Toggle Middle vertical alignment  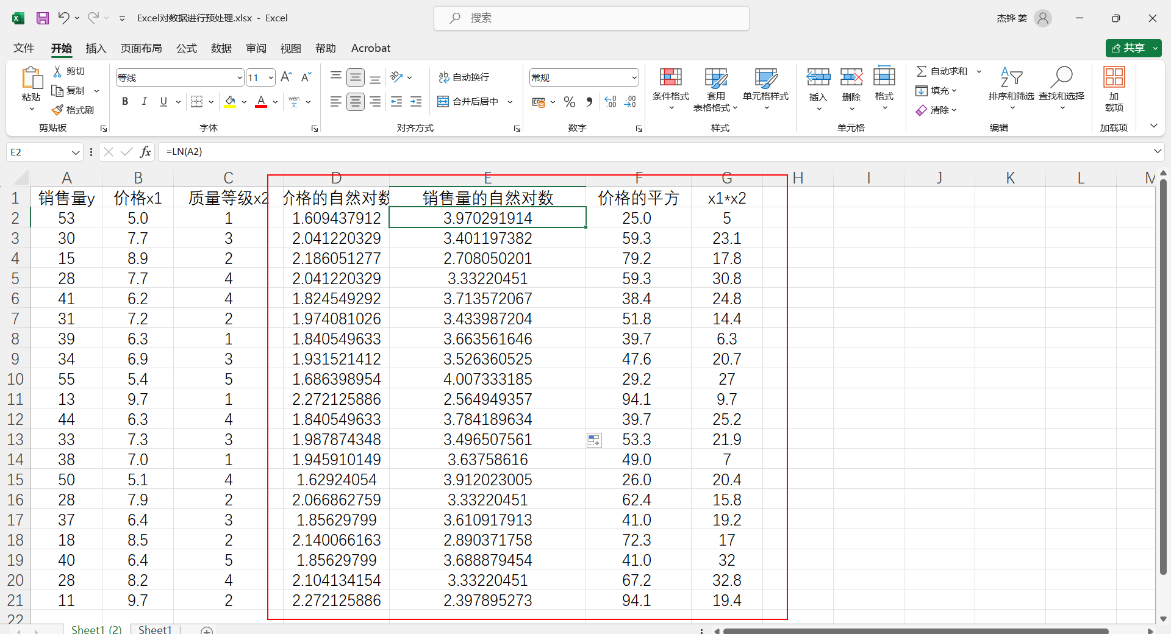pyautogui.click(x=356, y=77)
